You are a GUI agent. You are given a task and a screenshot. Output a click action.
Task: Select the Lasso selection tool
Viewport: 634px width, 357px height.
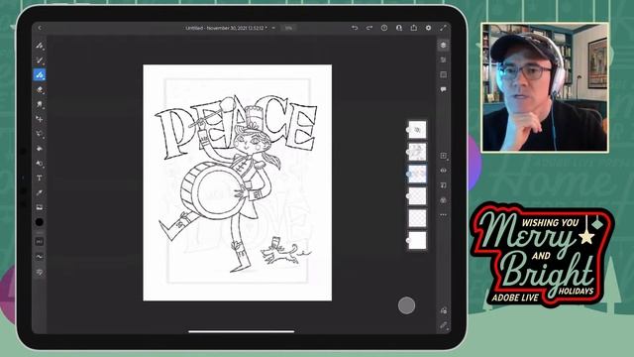pos(40,134)
